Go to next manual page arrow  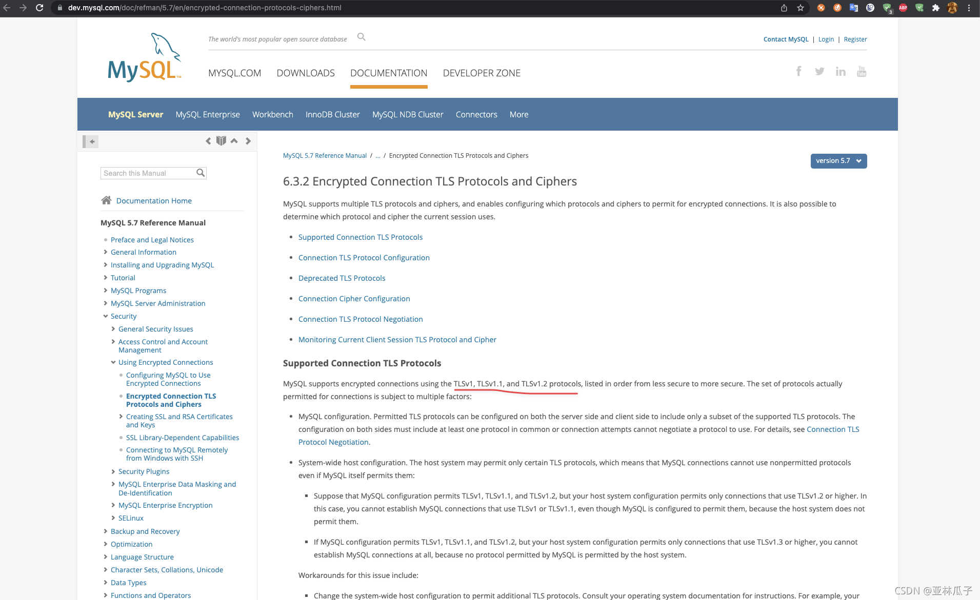pyautogui.click(x=248, y=141)
